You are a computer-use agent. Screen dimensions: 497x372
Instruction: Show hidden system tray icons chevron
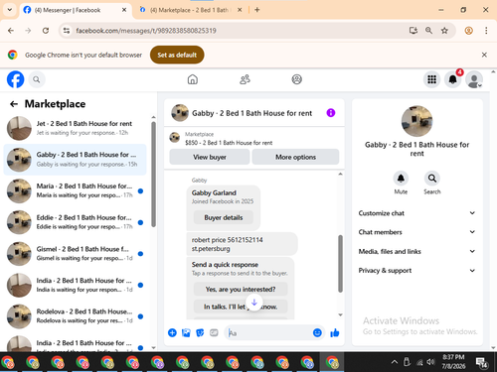click(x=395, y=362)
